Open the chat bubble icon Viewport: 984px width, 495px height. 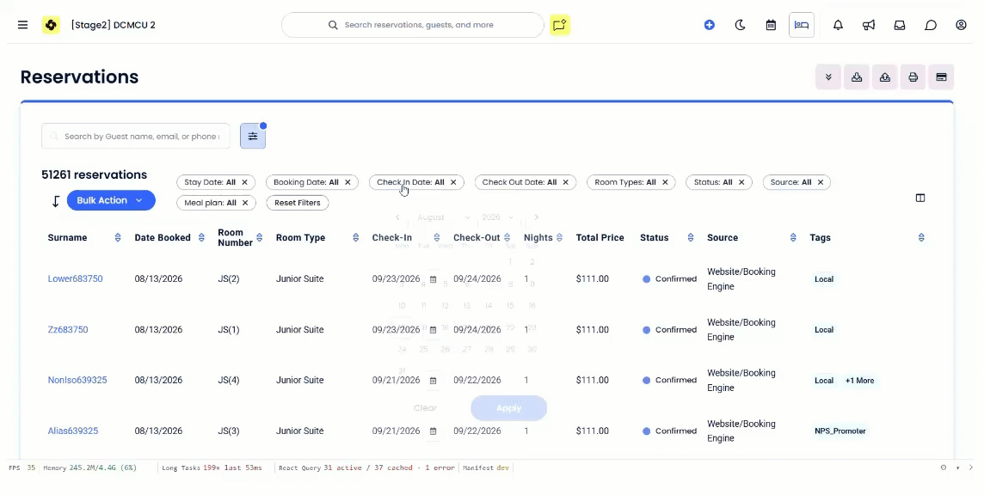click(x=931, y=25)
